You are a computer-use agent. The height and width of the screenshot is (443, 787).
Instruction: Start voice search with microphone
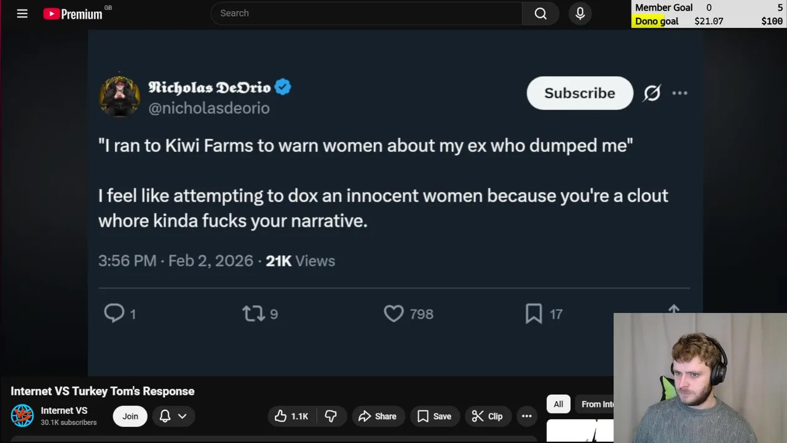click(580, 14)
